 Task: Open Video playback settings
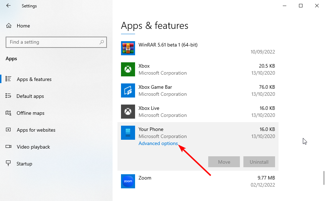33,147
